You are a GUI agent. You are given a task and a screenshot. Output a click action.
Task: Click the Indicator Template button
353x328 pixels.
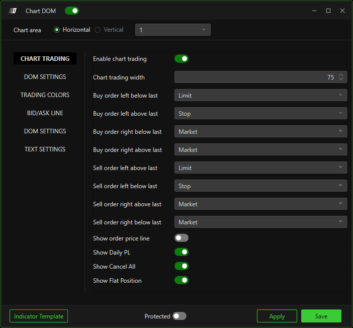[x=39, y=316]
